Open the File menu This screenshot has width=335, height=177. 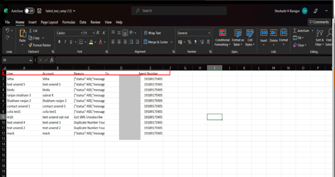point(8,22)
